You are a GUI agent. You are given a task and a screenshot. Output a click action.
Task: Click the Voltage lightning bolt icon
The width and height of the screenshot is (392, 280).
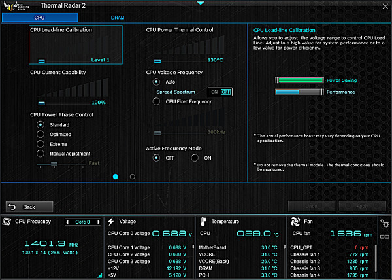[x=111, y=221]
